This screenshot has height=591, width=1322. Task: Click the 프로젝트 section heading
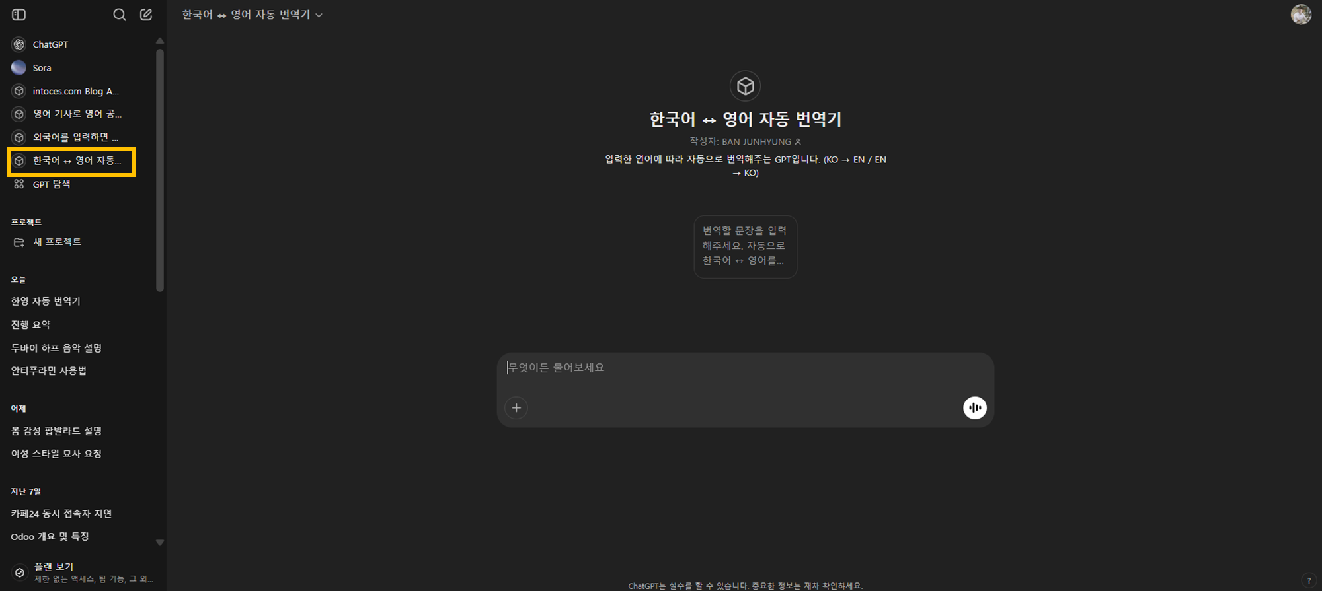click(26, 222)
